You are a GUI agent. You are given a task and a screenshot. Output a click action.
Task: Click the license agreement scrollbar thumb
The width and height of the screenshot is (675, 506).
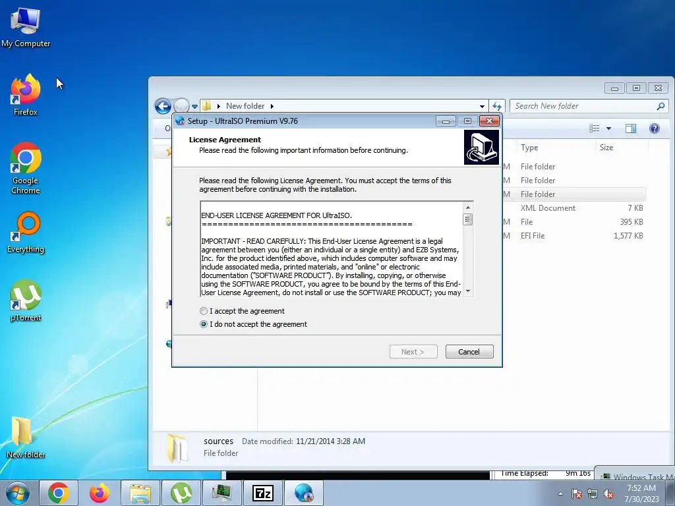(x=468, y=219)
